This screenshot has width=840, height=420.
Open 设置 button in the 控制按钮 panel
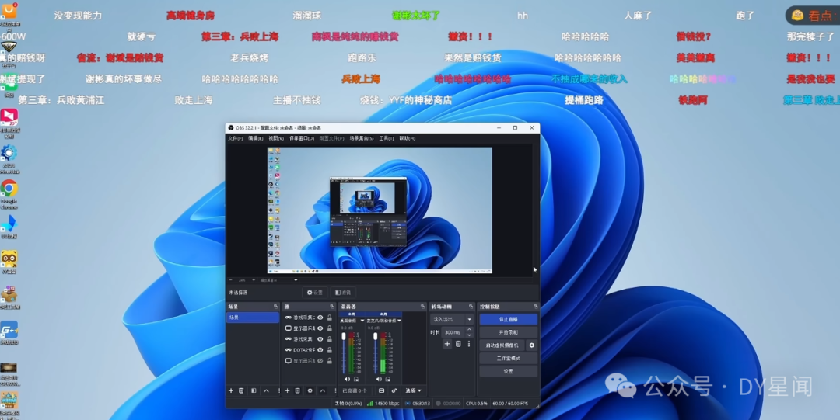pos(509,371)
